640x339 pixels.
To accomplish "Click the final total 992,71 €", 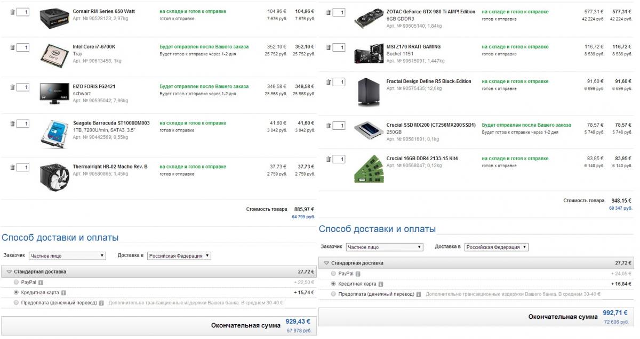I will tap(615, 313).
